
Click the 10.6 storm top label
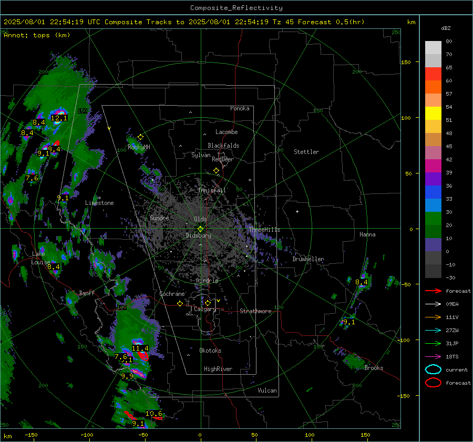tap(154, 414)
